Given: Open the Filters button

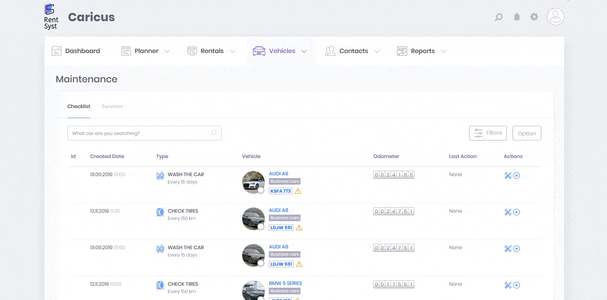Looking at the screenshot, I should (x=488, y=133).
